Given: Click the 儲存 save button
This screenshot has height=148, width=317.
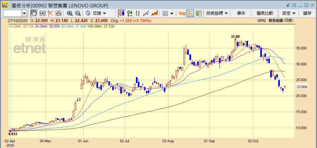Looking at the screenshot, I should tap(307, 13).
